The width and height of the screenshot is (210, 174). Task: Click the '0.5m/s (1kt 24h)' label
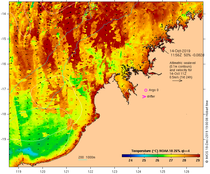tap(181, 77)
